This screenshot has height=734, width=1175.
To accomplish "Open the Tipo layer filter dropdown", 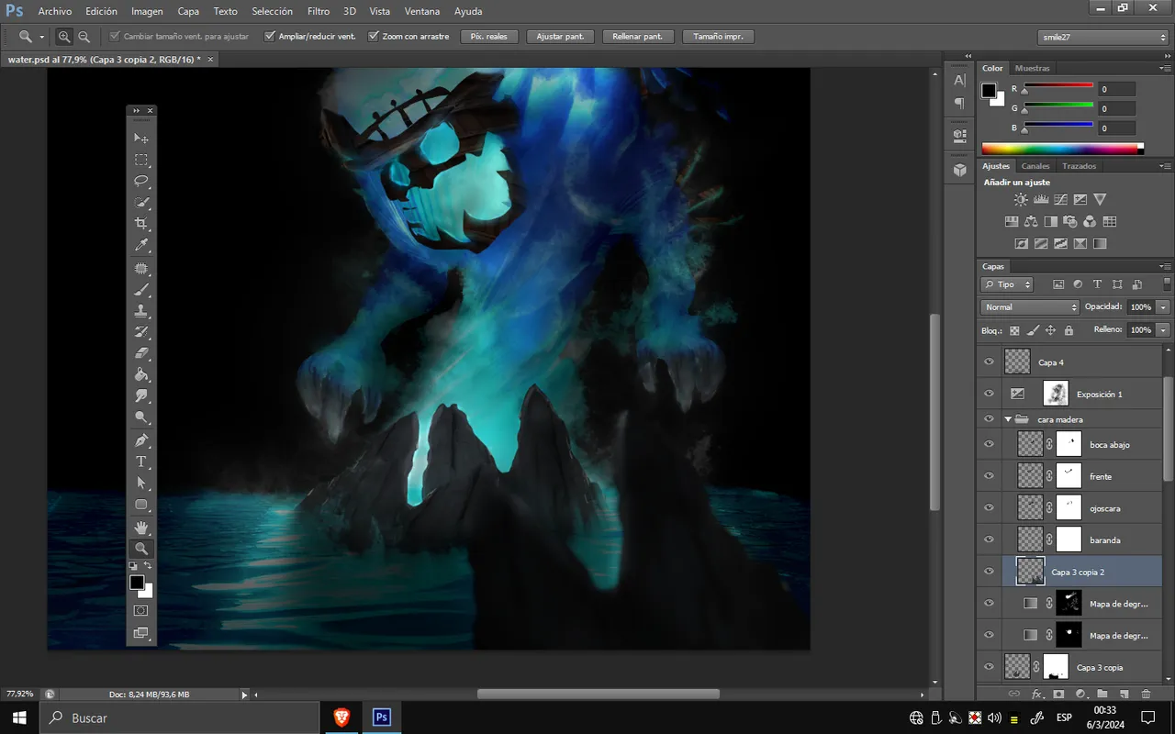I will [x=1007, y=284].
